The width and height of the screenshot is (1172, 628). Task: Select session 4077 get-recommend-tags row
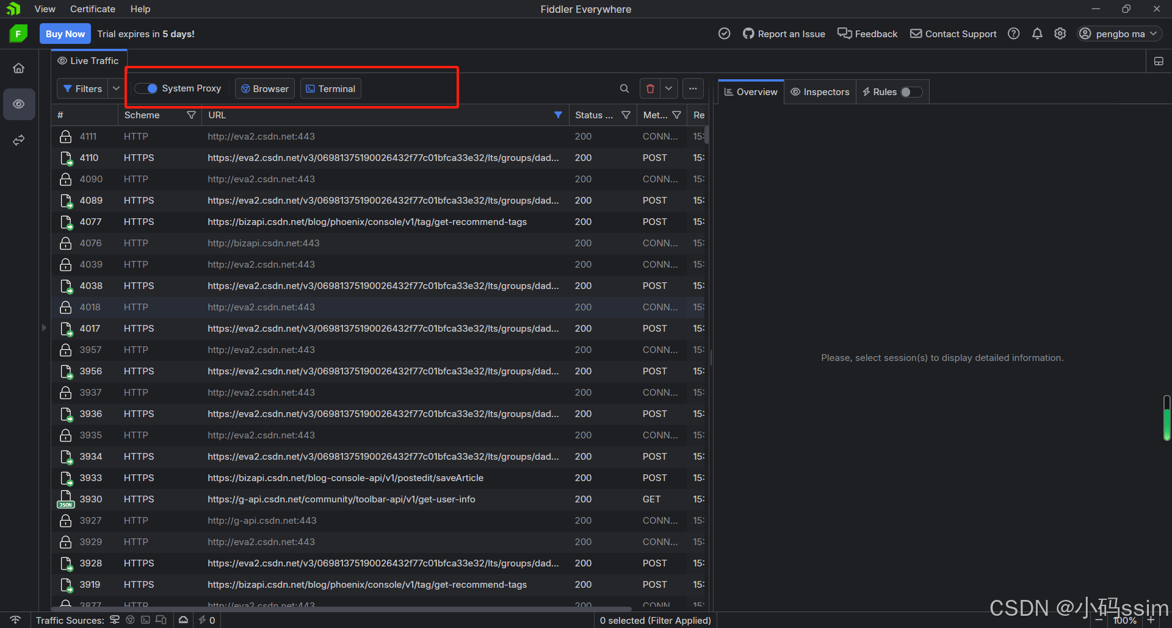tap(378, 222)
